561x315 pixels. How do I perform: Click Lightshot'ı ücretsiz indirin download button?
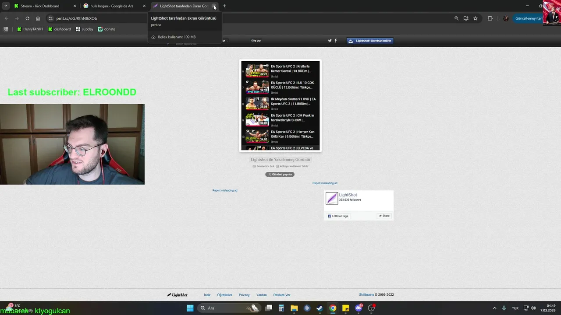[x=370, y=41]
